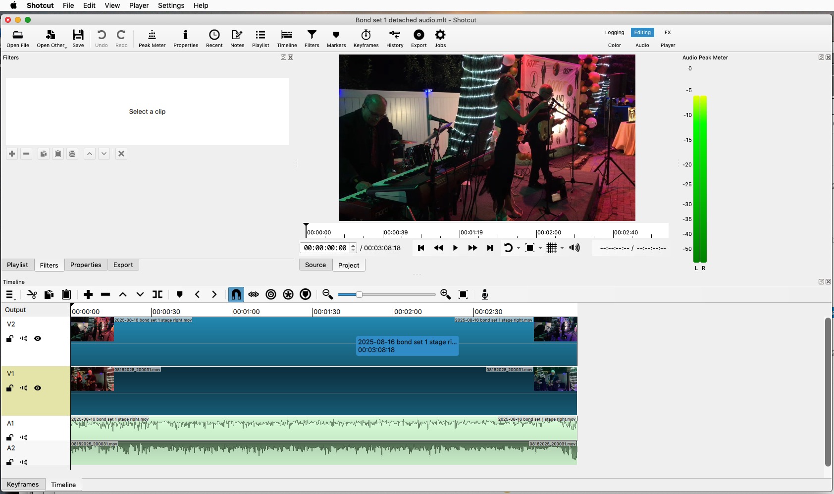
Task: Switch to the Playlist tab
Action: click(17, 265)
